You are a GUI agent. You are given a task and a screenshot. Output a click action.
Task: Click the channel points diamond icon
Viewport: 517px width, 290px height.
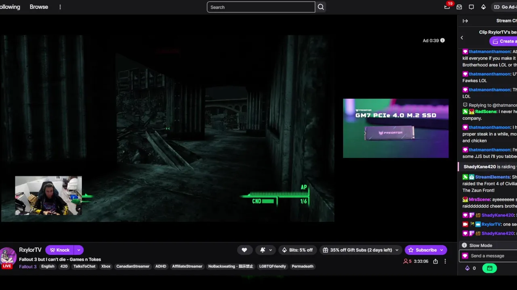point(467,268)
